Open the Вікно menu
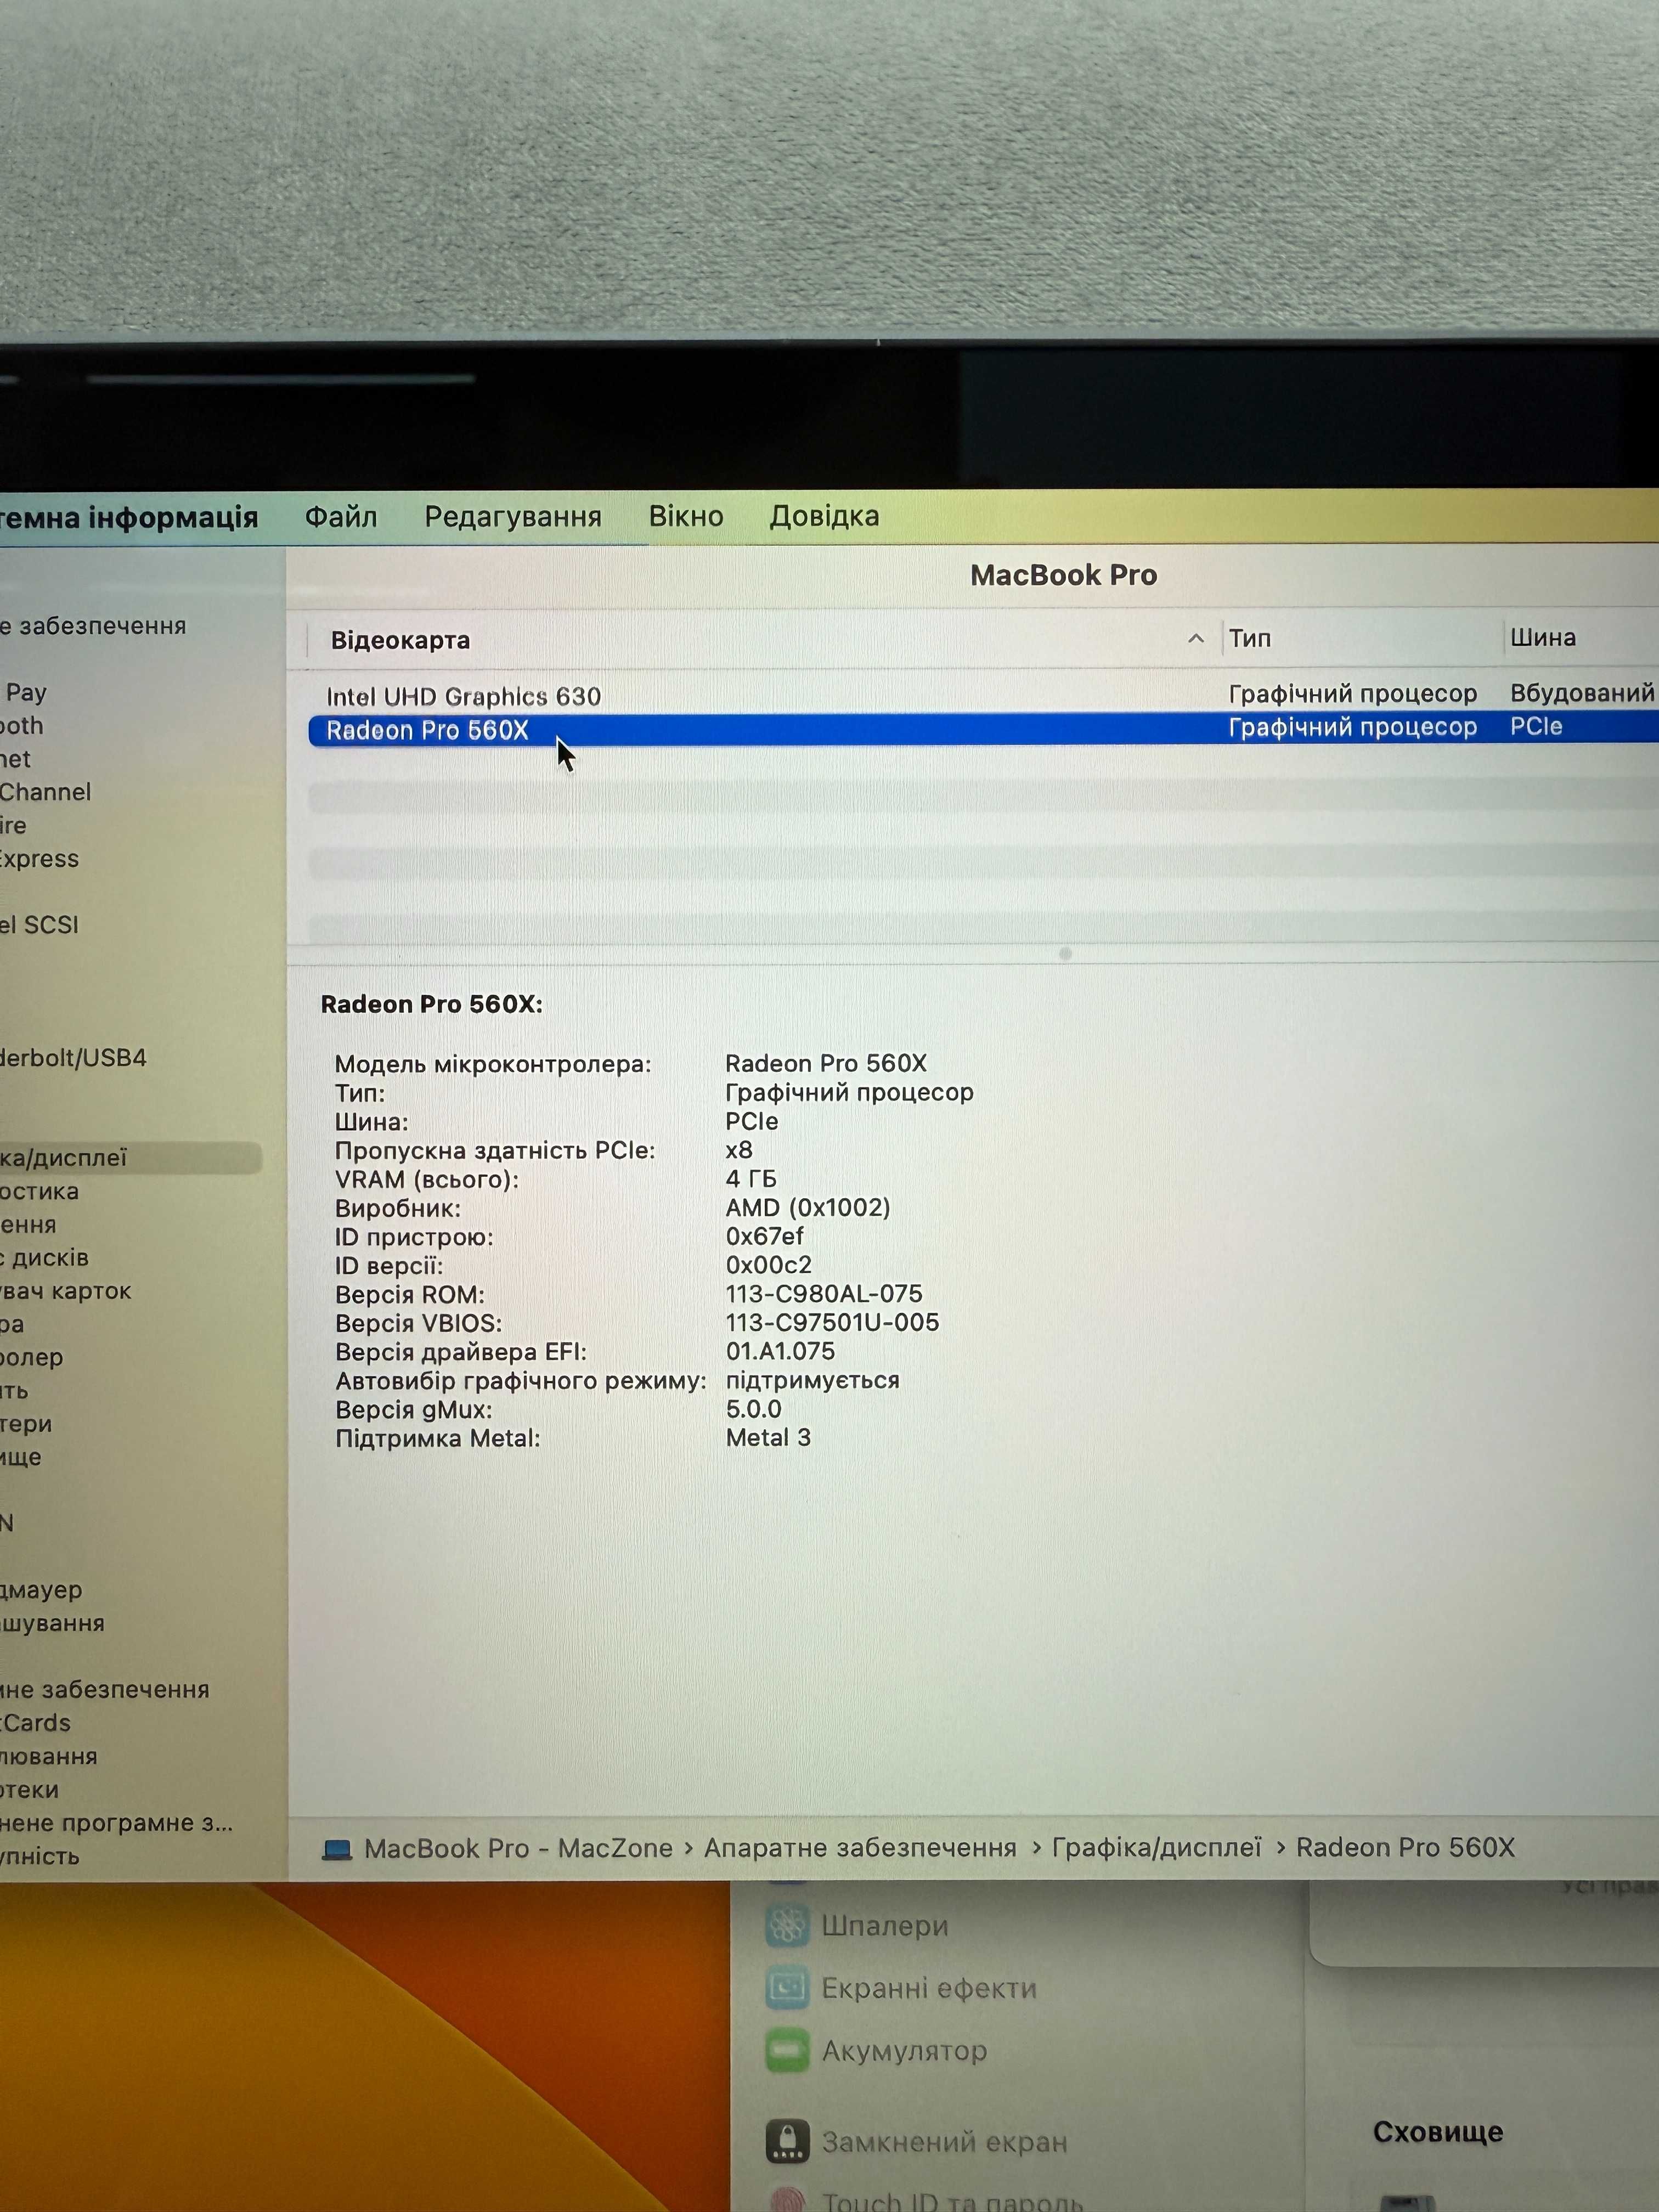The width and height of the screenshot is (1659, 2212). point(686,516)
